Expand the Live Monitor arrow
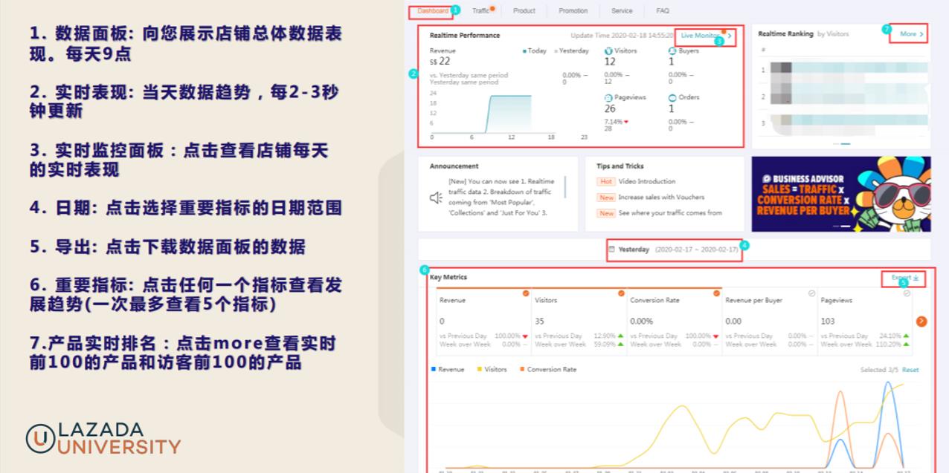 pyautogui.click(x=729, y=36)
